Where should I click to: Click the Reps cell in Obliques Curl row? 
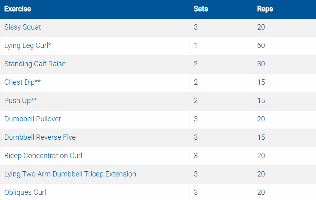pyautogui.click(x=261, y=192)
